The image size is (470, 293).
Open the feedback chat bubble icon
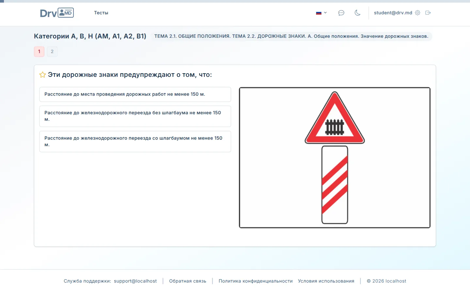click(x=341, y=13)
